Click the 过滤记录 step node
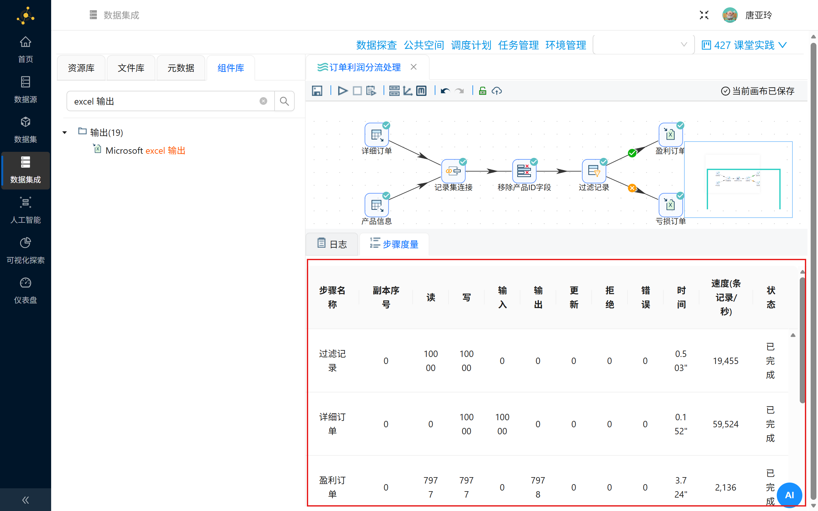The width and height of the screenshot is (818, 511). 594,171
